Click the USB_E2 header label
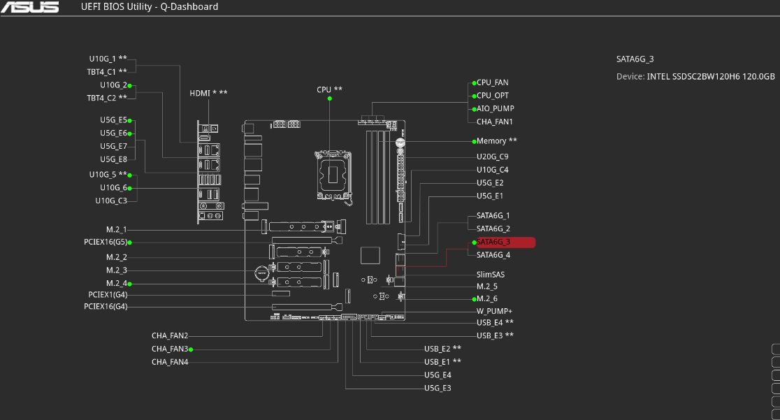Image resolution: width=780 pixels, height=420 pixels. click(442, 349)
